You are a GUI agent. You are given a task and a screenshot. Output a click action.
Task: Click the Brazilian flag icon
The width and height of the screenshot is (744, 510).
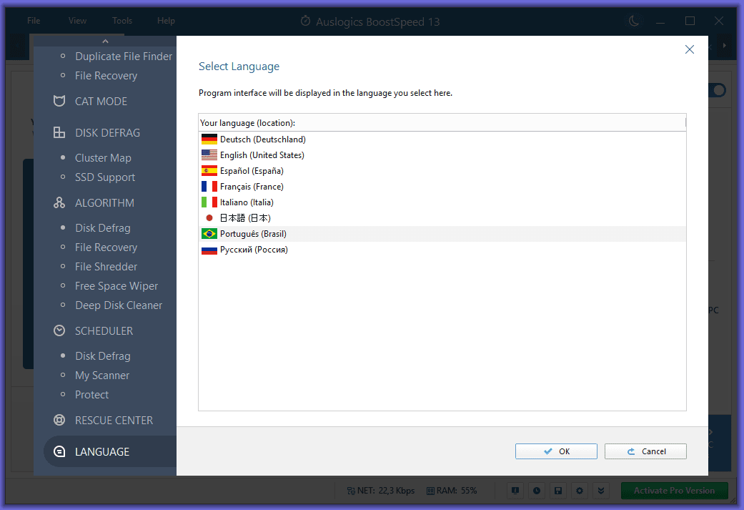209,234
